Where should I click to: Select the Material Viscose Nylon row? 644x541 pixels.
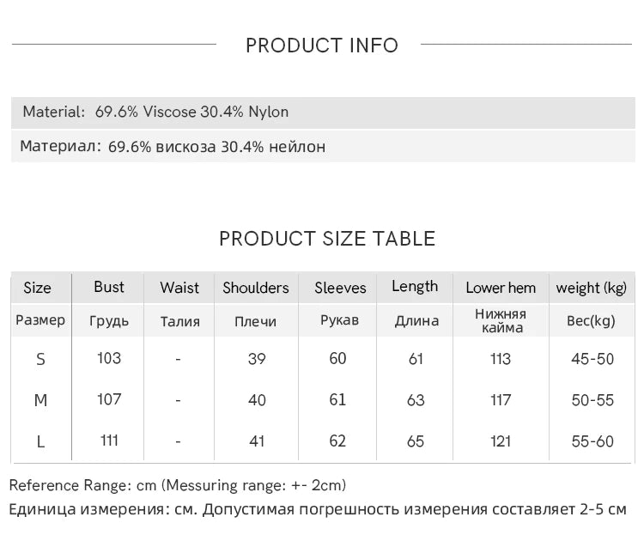(323, 112)
